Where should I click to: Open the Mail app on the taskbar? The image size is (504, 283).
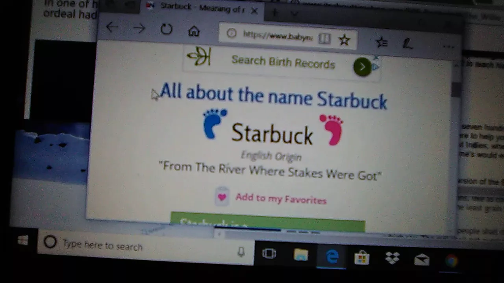pyautogui.click(x=421, y=259)
